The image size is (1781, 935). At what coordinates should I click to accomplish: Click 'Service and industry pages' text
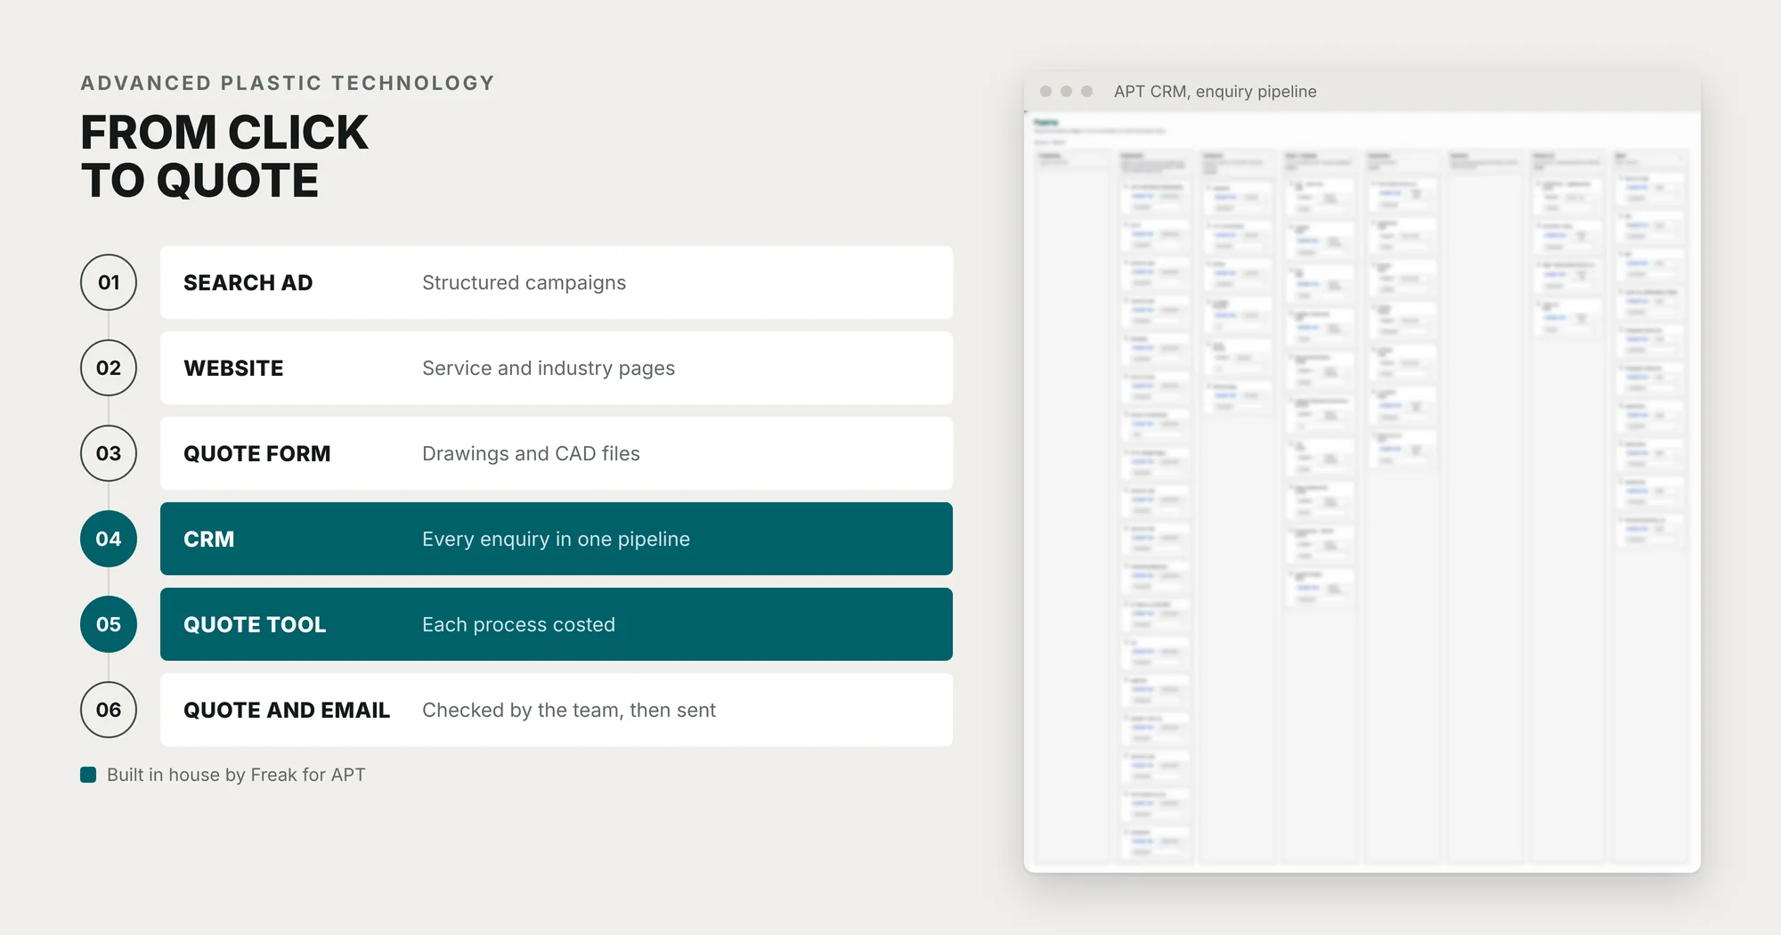pos(549,369)
